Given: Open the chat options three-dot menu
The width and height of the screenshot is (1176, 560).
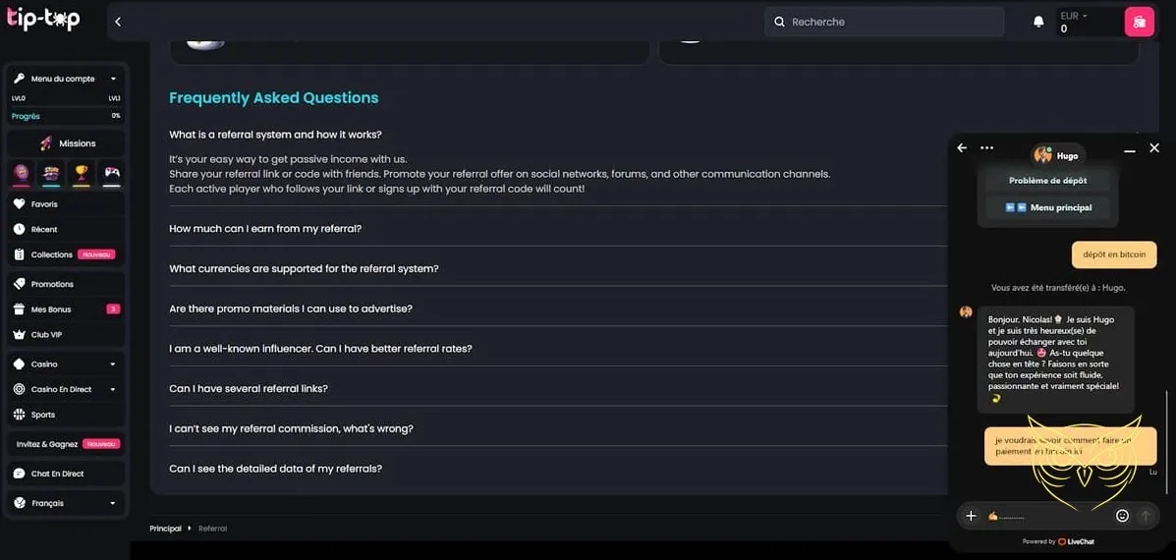Looking at the screenshot, I should [987, 148].
